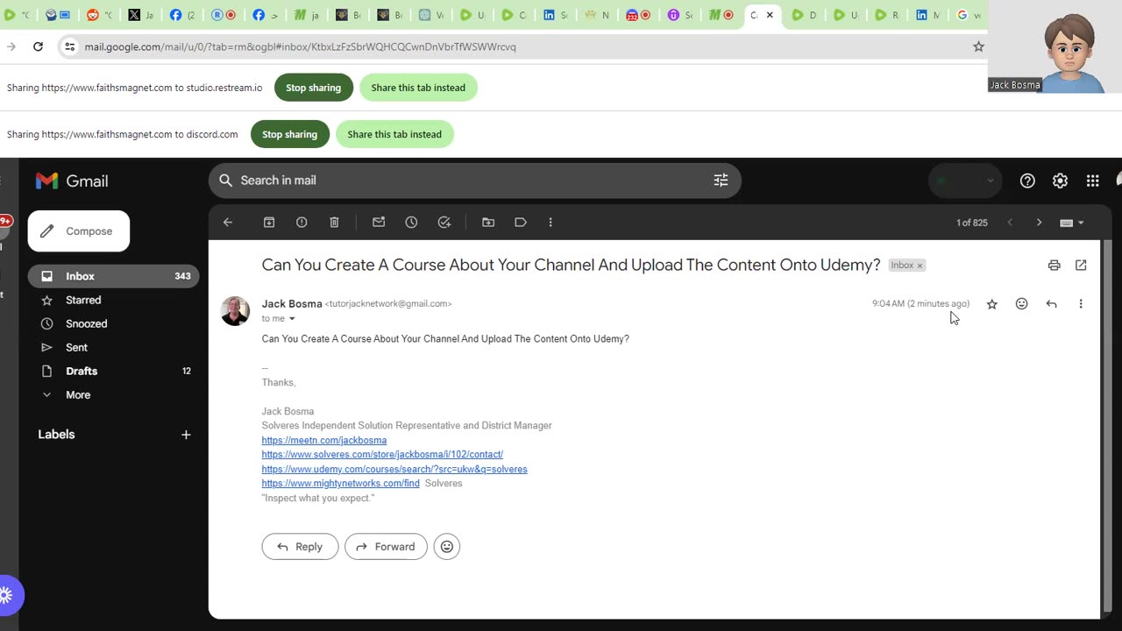
Task: Switch to the Reddit browser tab
Action: click(99, 15)
